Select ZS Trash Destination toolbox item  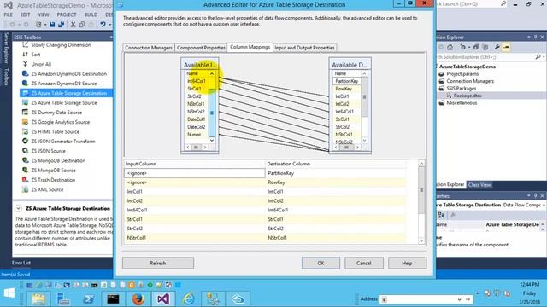53,180
